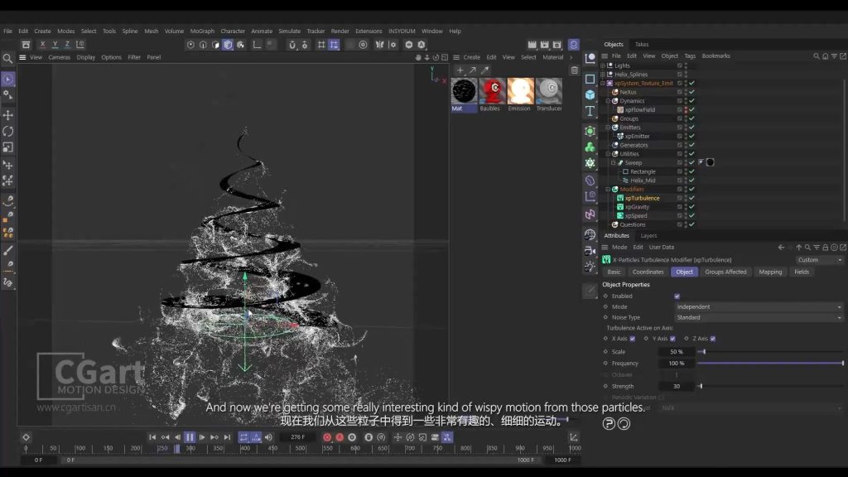The image size is (848, 477).
Task: Delete material using the trash icon
Action: (575, 70)
